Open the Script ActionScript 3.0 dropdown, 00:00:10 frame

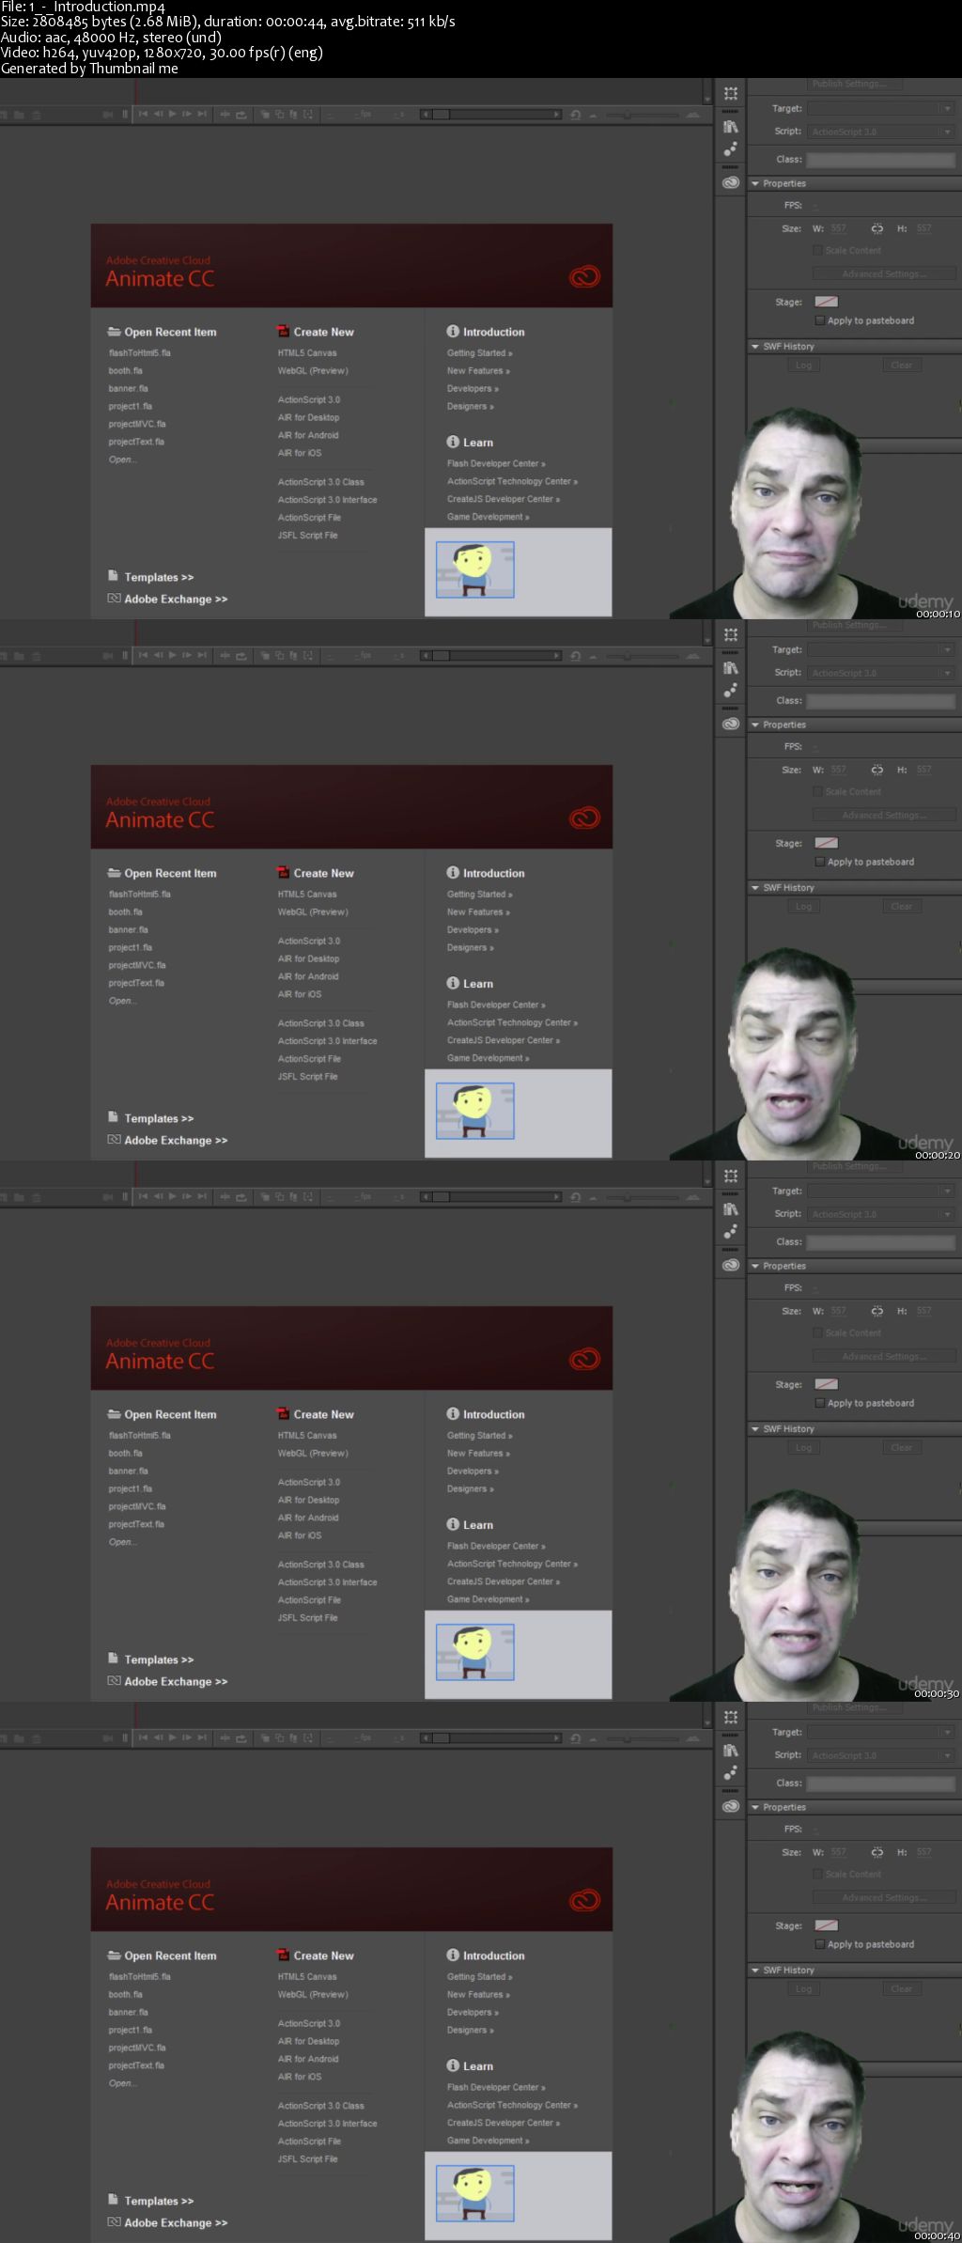(x=881, y=132)
